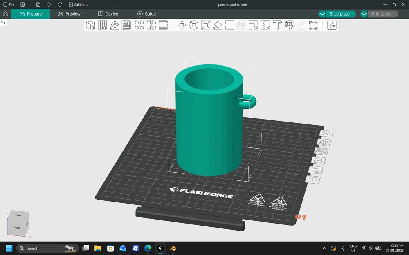Select the Rotate tool
The image size is (409, 255).
pos(194,25)
